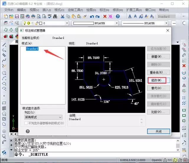The image size is (189, 163).
Task: Open the BYLAYER linetype dropdown
Action: 145,23
